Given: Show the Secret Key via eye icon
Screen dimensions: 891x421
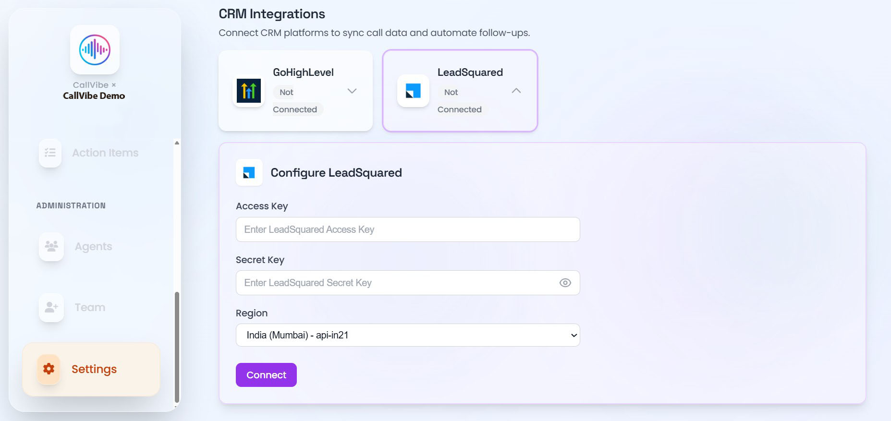Looking at the screenshot, I should (x=565, y=283).
